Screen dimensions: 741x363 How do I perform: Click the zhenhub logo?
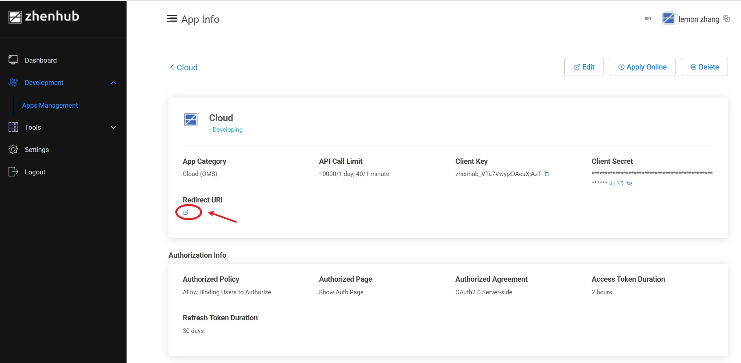[x=44, y=17]
